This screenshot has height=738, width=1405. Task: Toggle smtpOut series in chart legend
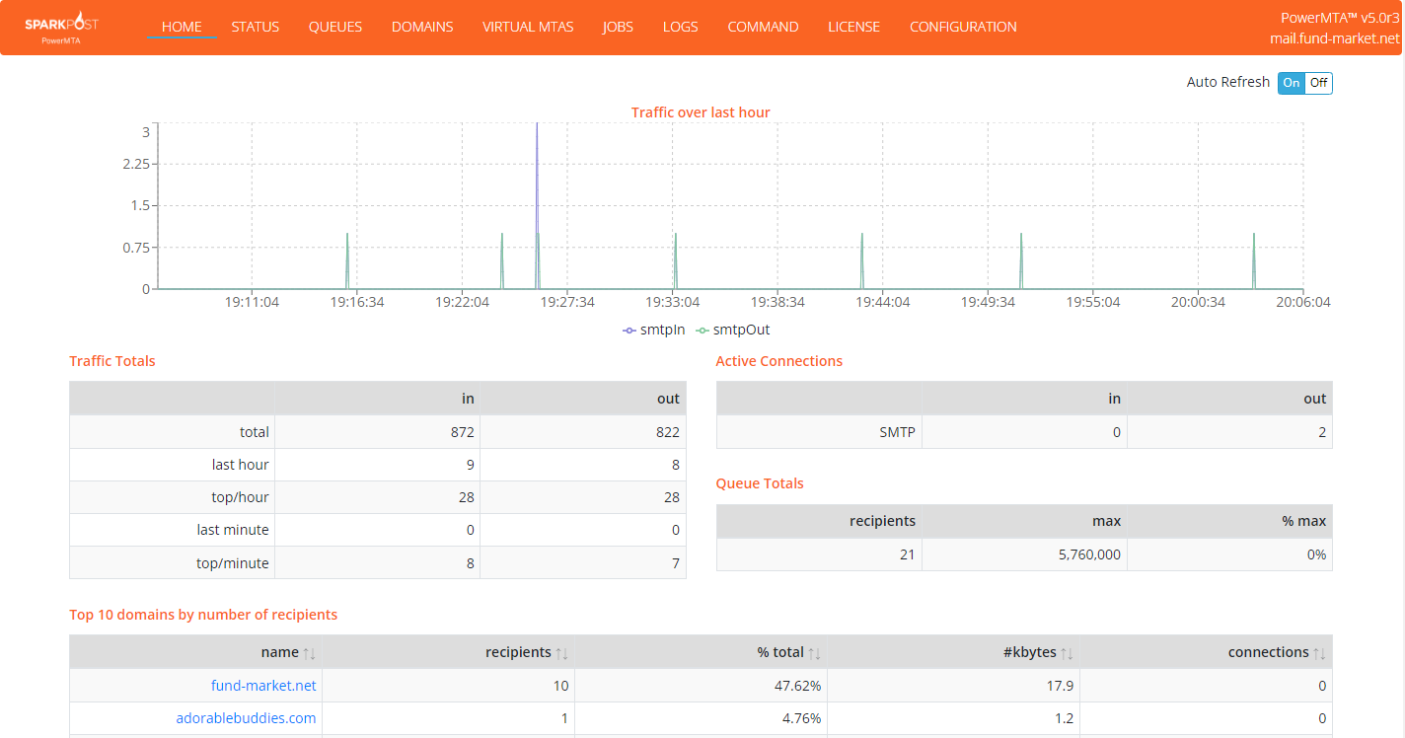(733, 330)
